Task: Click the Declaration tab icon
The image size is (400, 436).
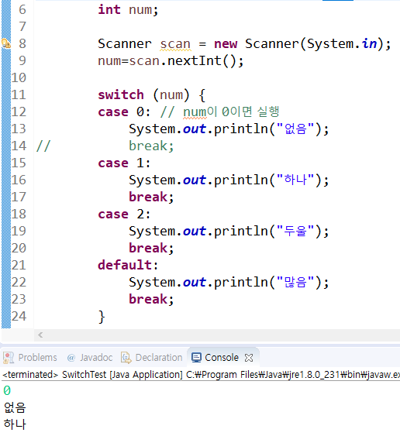Action: (x=126, y=358)
